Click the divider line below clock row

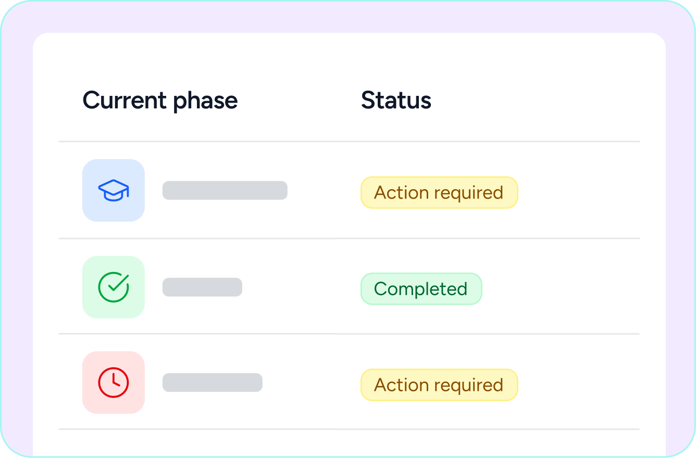pos(349,429)
